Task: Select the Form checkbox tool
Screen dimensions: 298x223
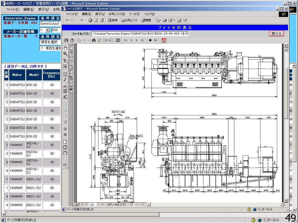Action: (x=65, y=91)
